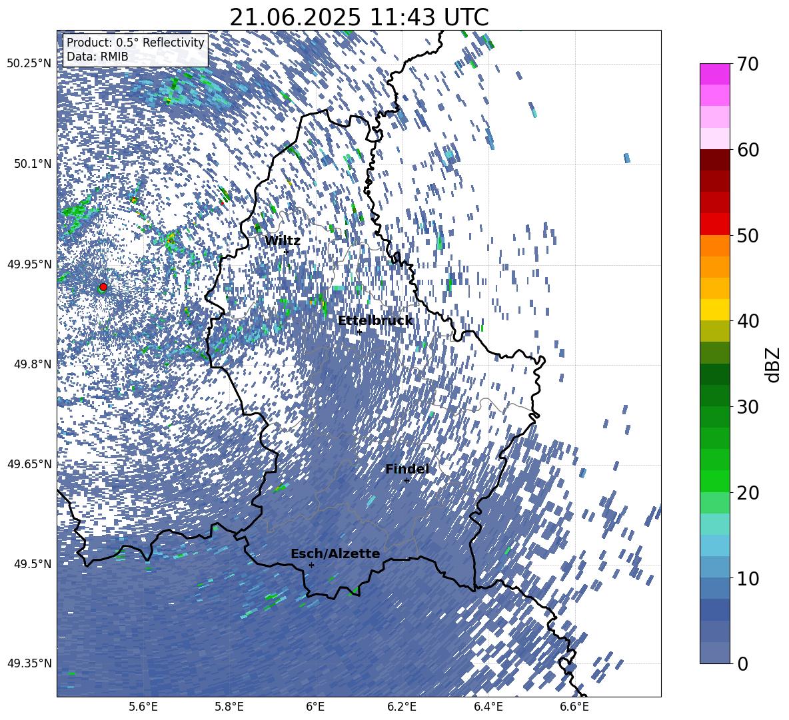This screenshot has width=789, height=720.
Task: Click the red radar location marker
Action: pyautogui.click(x=103, y=286)
